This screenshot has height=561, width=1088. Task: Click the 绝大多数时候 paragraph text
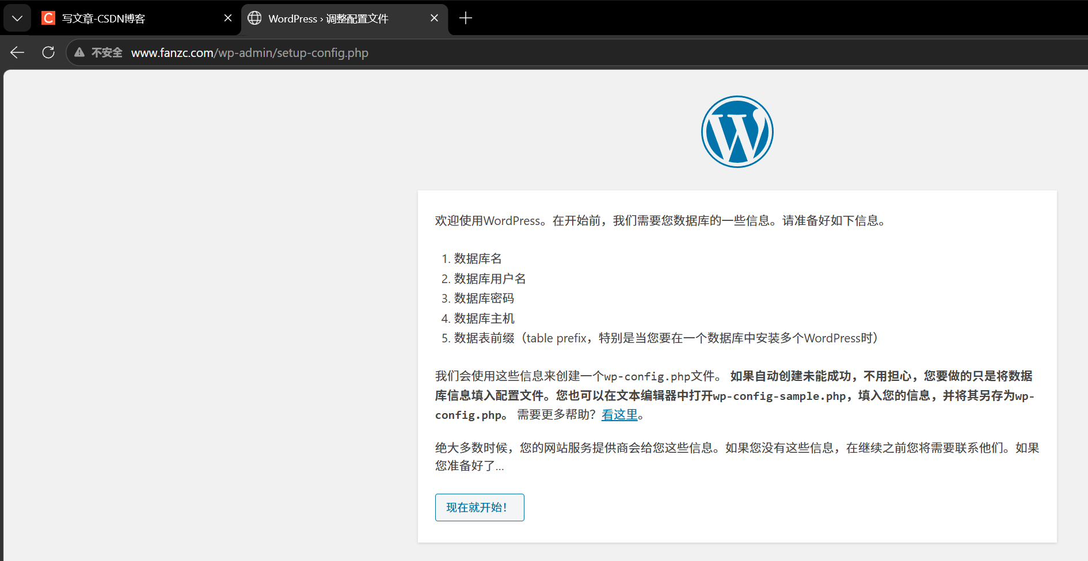point(737,457)
